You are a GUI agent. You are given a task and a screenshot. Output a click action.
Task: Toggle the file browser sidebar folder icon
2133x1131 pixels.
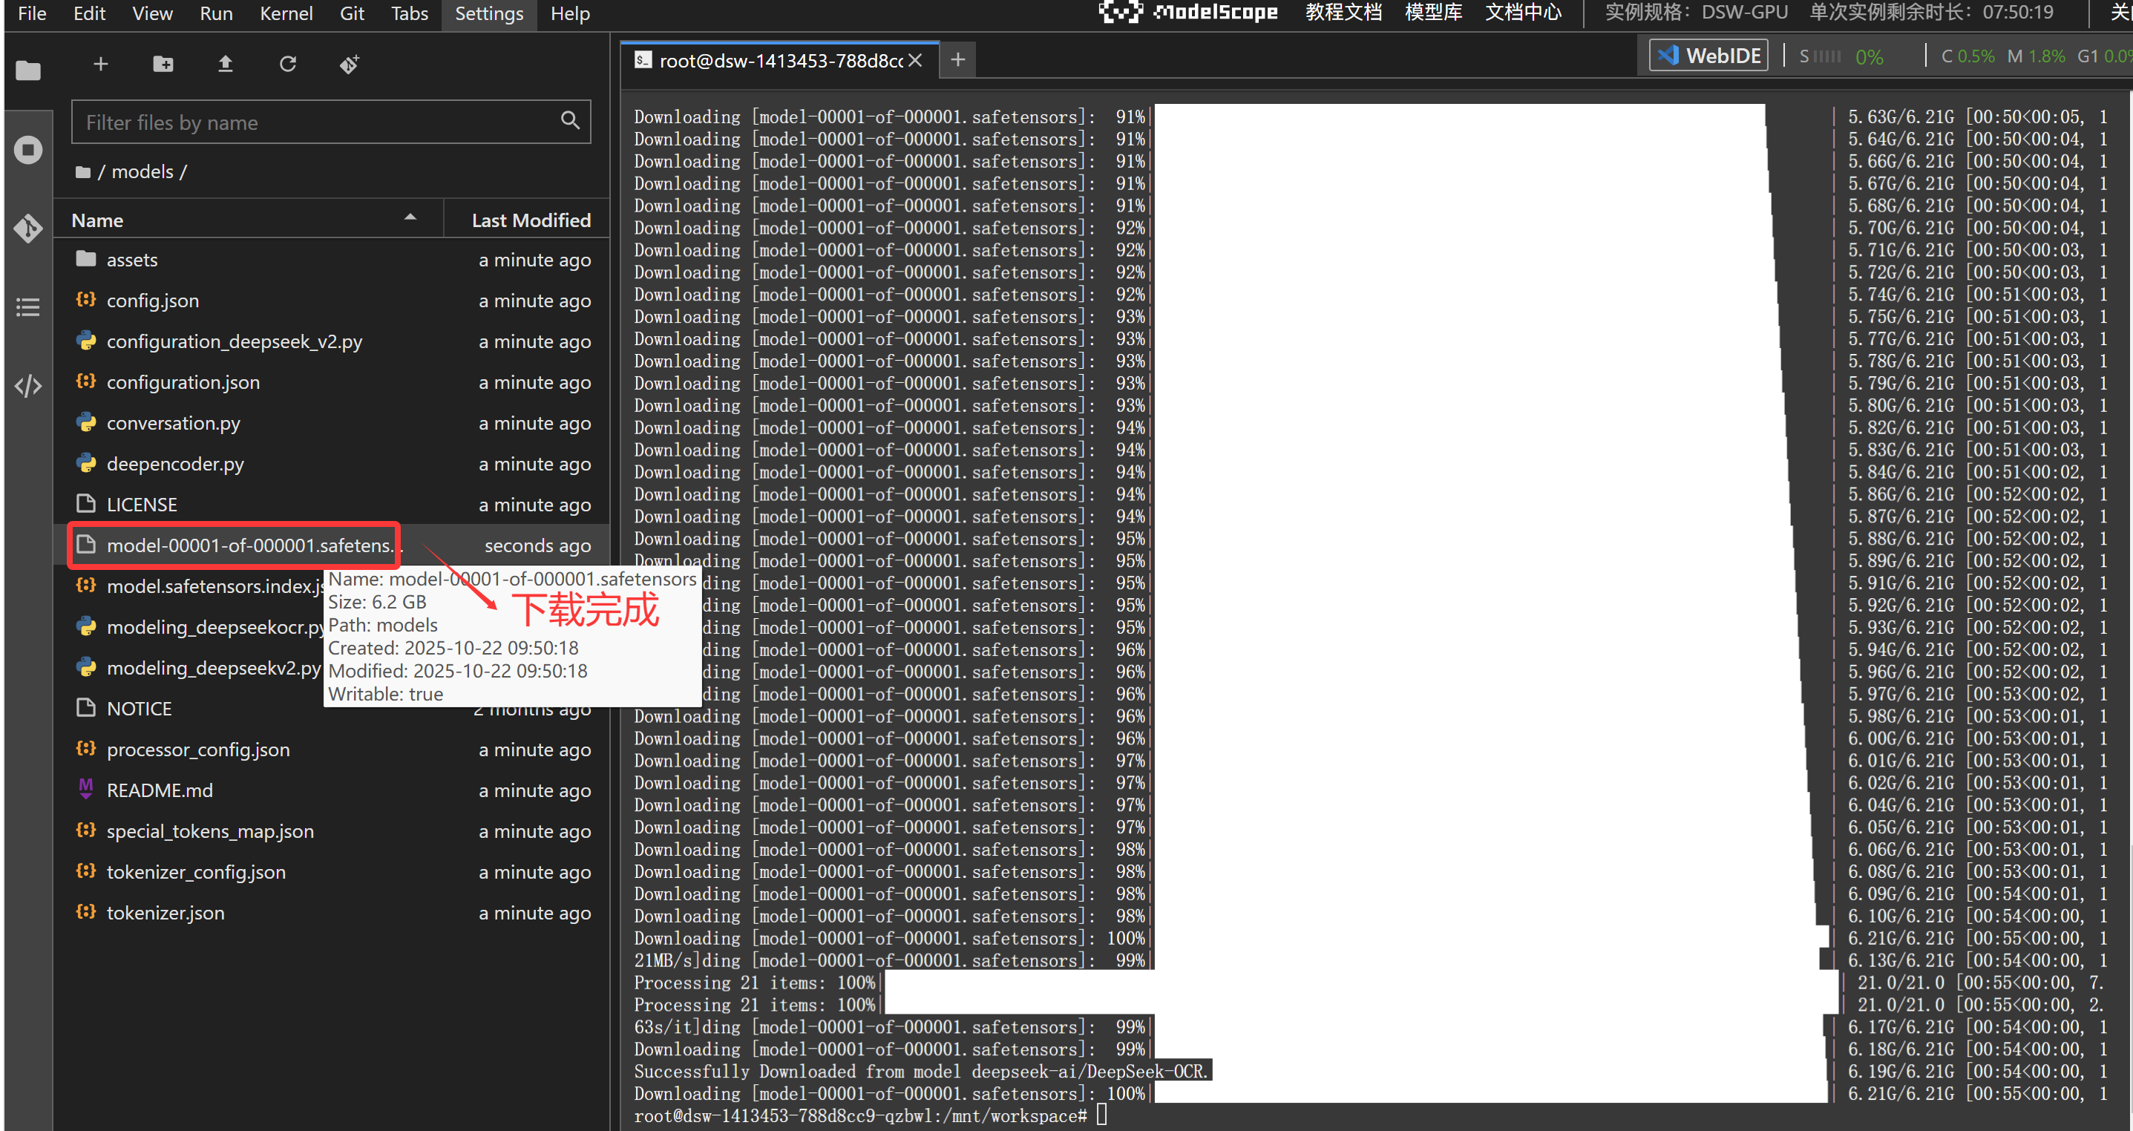pyautogui.click(x=28, y=71)
